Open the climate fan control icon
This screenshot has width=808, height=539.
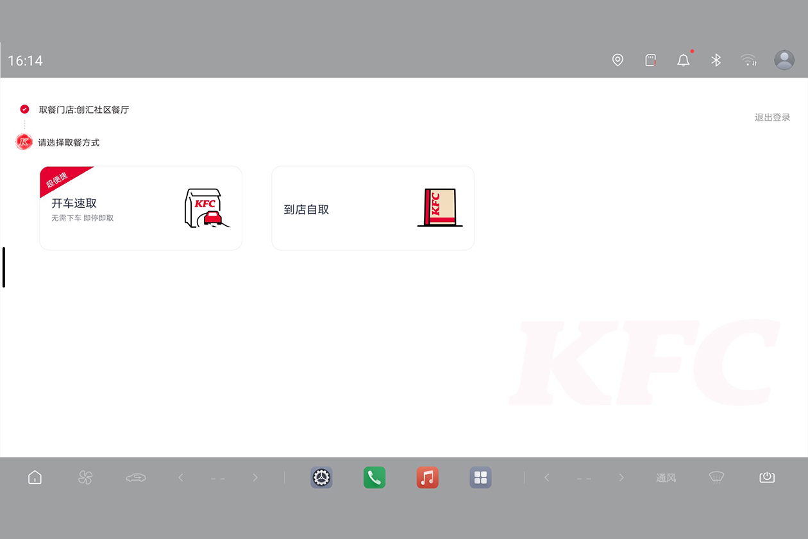click(85, 477)
